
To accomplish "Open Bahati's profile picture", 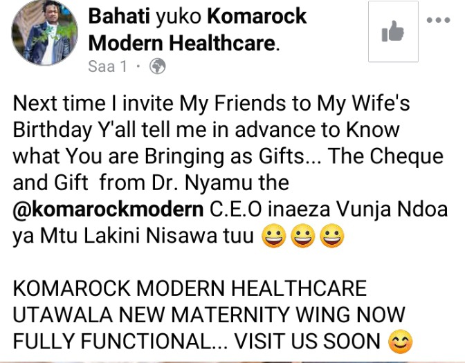I will pyautogui.click(x=45, y=32).
